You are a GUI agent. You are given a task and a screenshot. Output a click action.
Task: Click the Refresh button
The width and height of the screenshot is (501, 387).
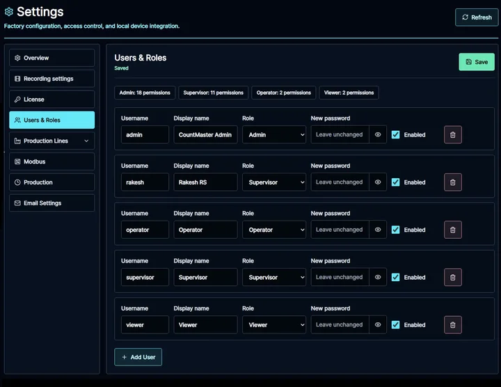click(x=477, y=17)
